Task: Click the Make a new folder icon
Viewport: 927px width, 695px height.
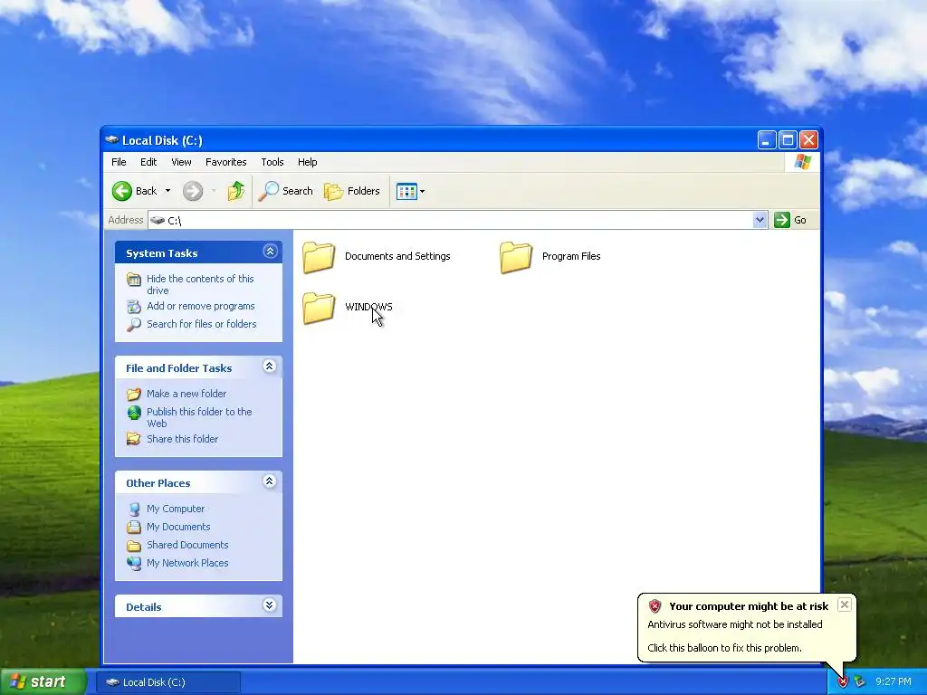Action: [134, 395]
